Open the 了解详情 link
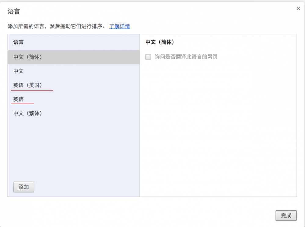 pyautogui.click(x=119, y=26)
